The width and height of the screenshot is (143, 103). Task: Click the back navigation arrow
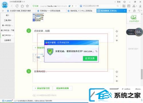click(12, 6)
